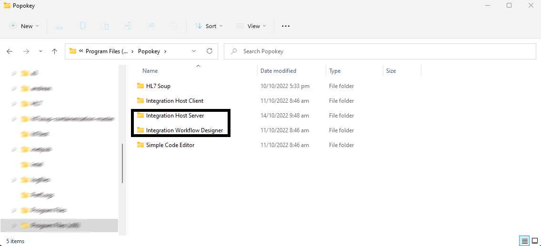Expand the chevron after Popokey breadcrumb
Image resolution: width=541 pixels, height=246 pixels.
(x=165, y=51)
